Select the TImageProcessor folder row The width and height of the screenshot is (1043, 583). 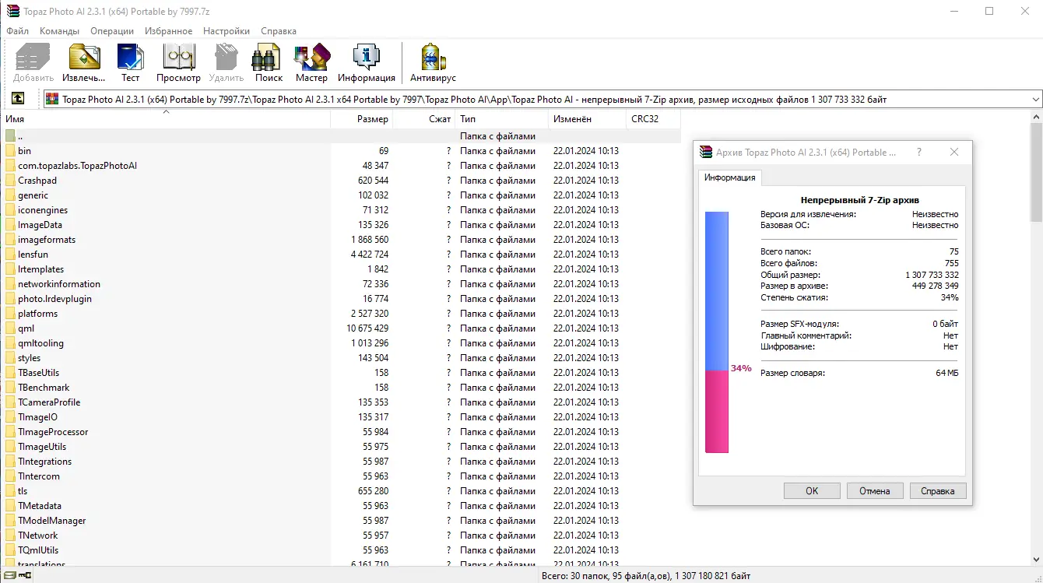pyautogui.click(x=340, y=431)
